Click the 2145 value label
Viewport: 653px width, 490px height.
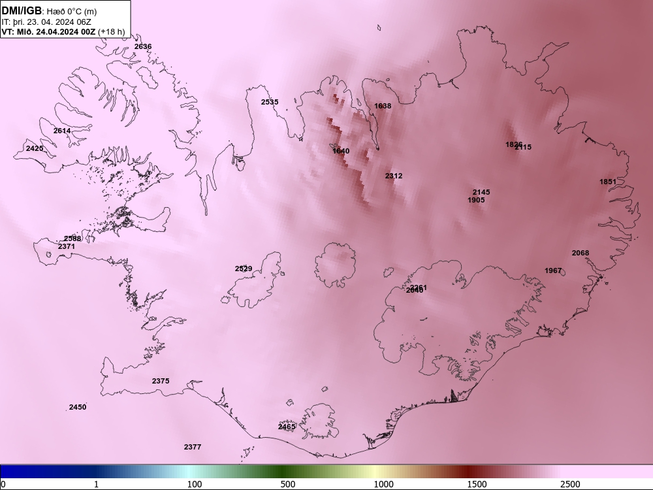(x=481, y=192)
